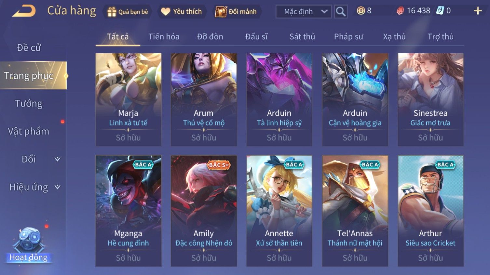Open the search magnifier icon
The height and width of the screenshot is (275, 490).
(x=341, y=12)
